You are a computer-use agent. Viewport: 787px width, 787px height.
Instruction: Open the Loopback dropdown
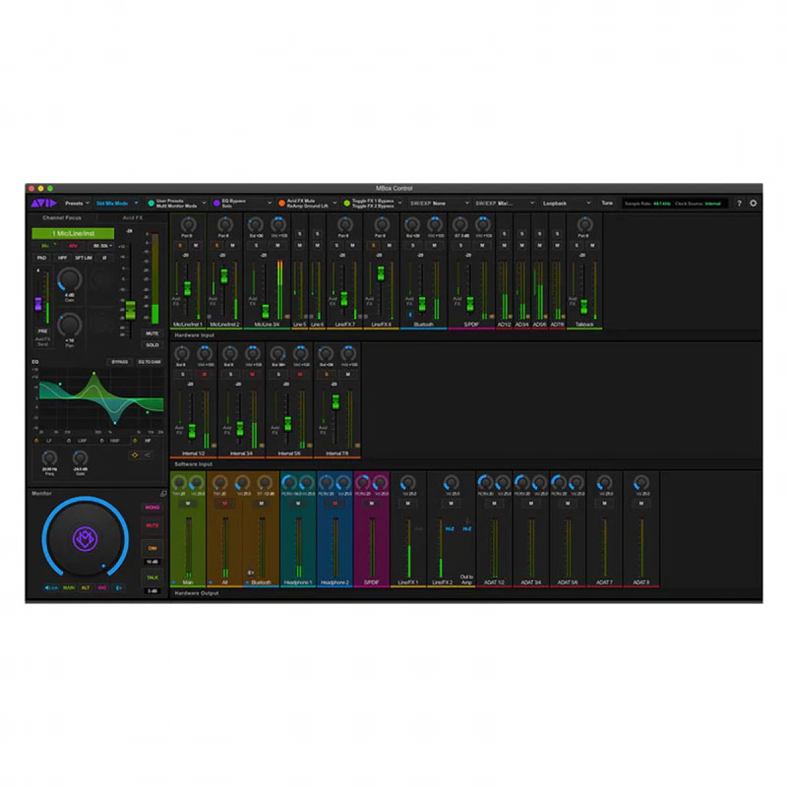point(567,203)
